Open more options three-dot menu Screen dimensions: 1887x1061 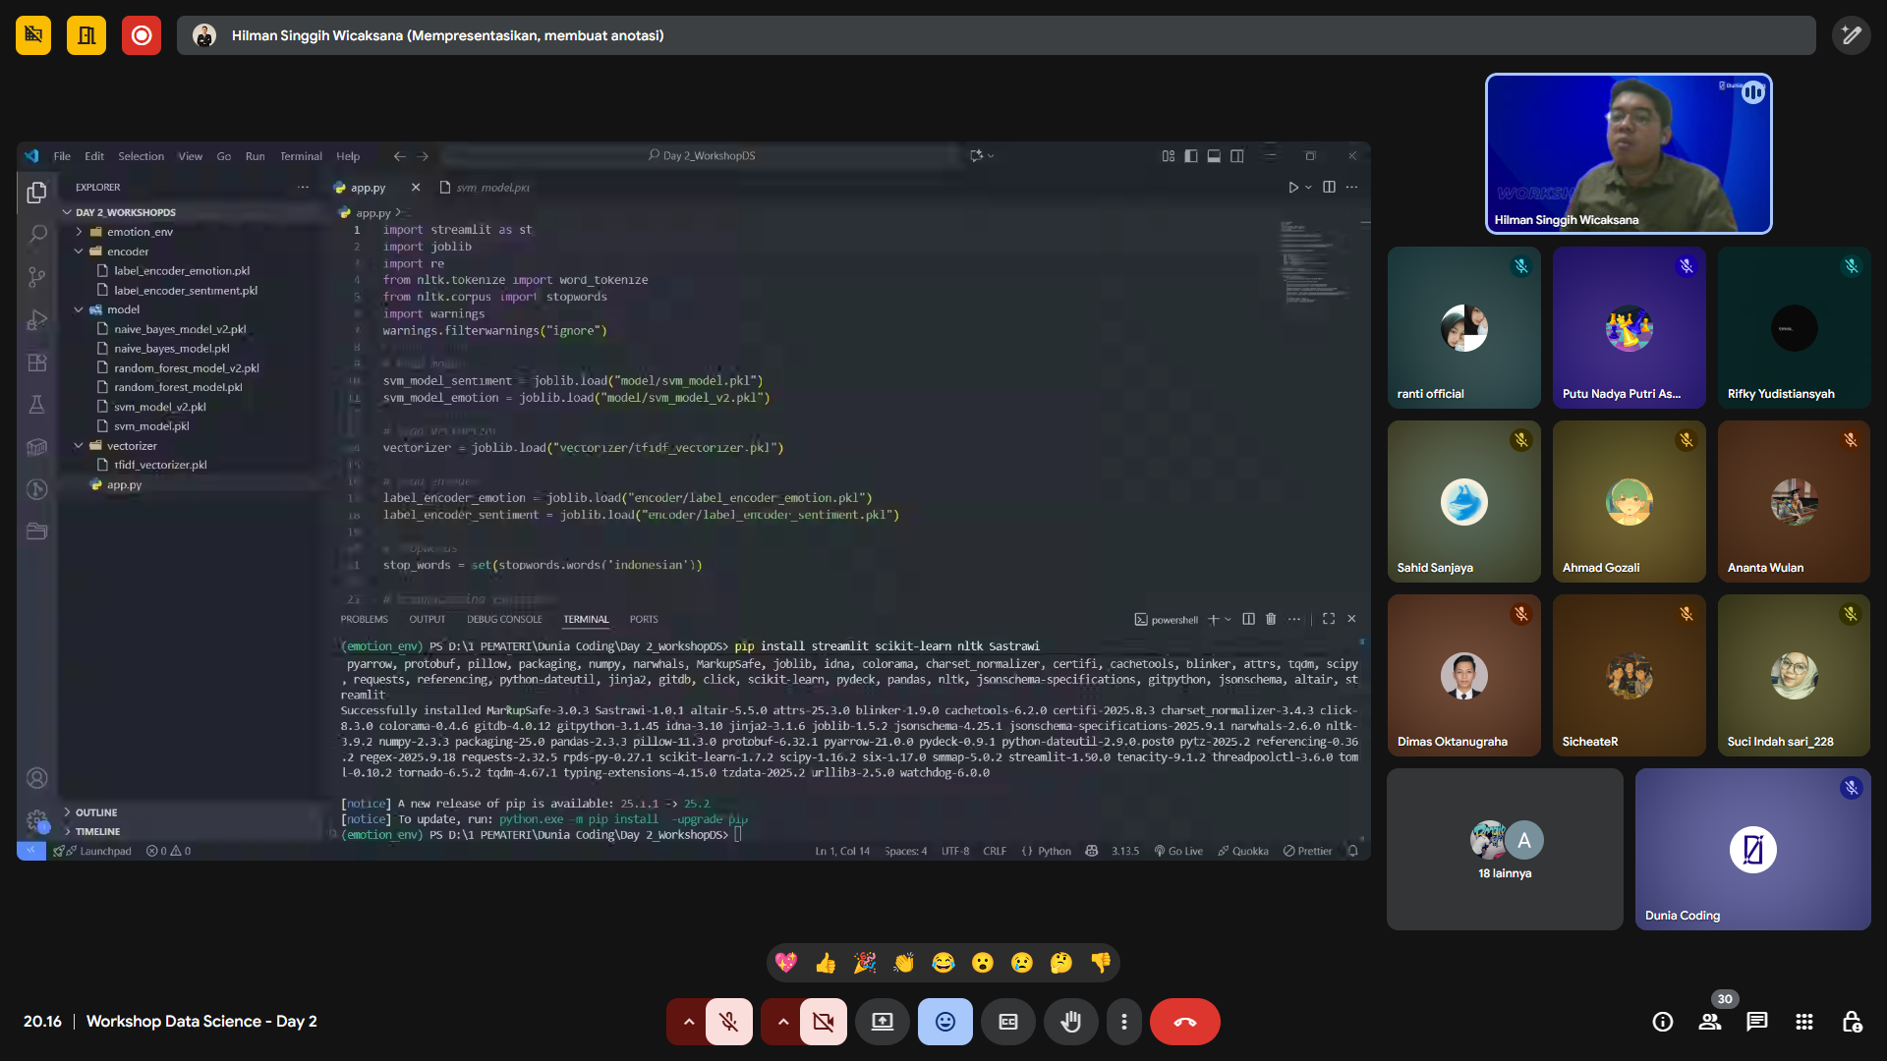click(1123, 1022)
